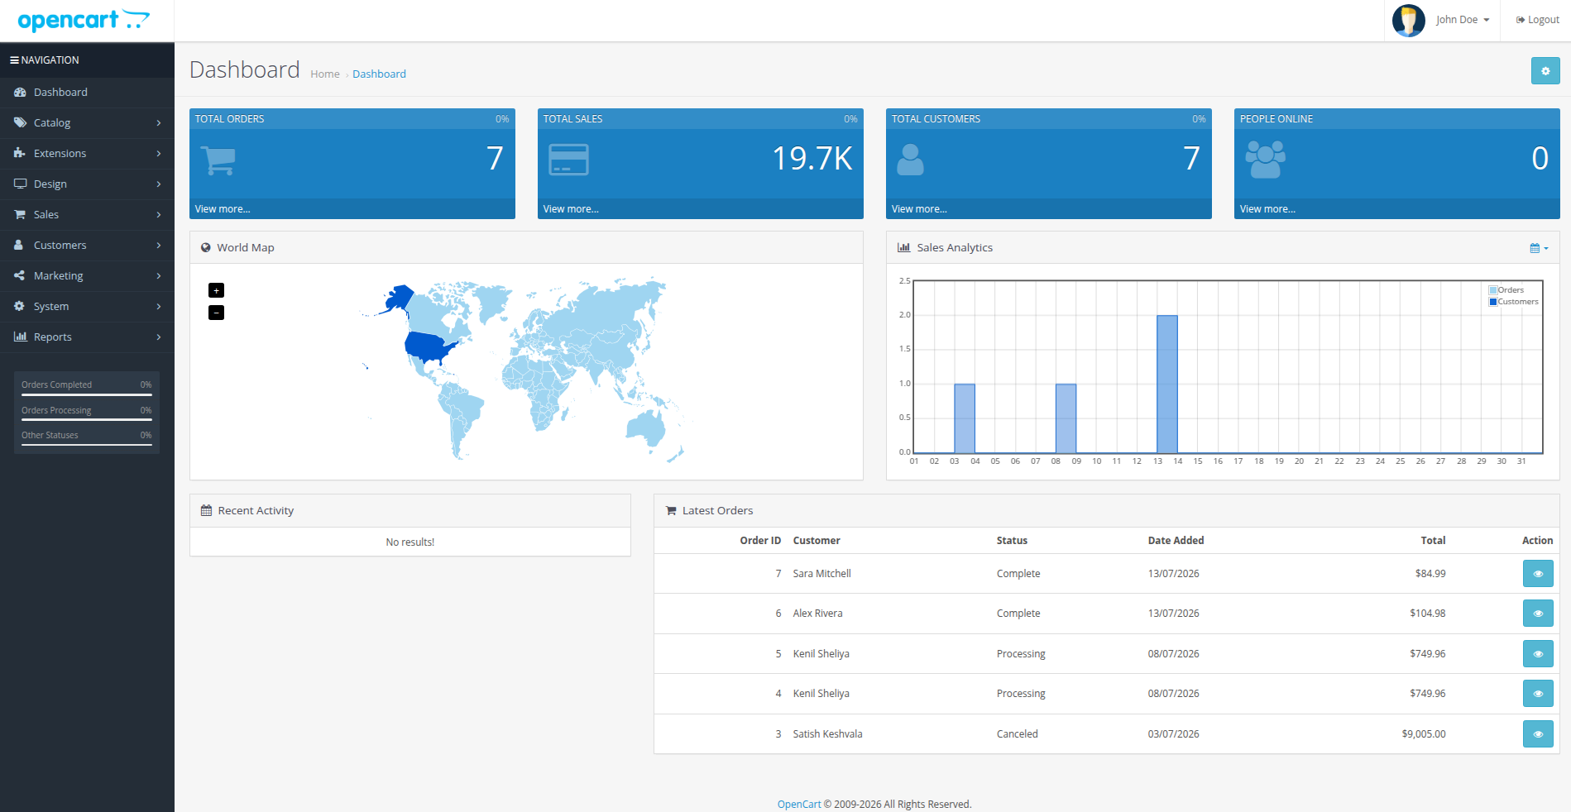Open the Marketing menu item
The image size is (1571, 812).
[x=87, y=276]
